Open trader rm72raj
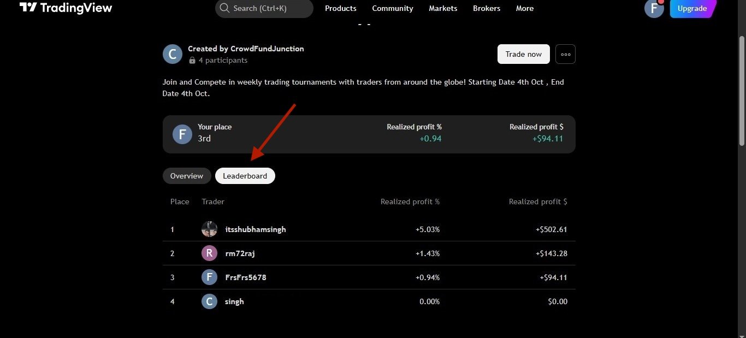Viewport: 746px width, 338px height. pos(241,253)
